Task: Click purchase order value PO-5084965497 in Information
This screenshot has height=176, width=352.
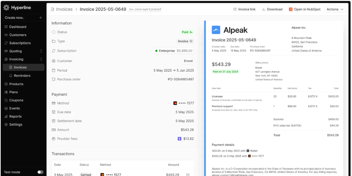Action: click(x=181, y=79)
